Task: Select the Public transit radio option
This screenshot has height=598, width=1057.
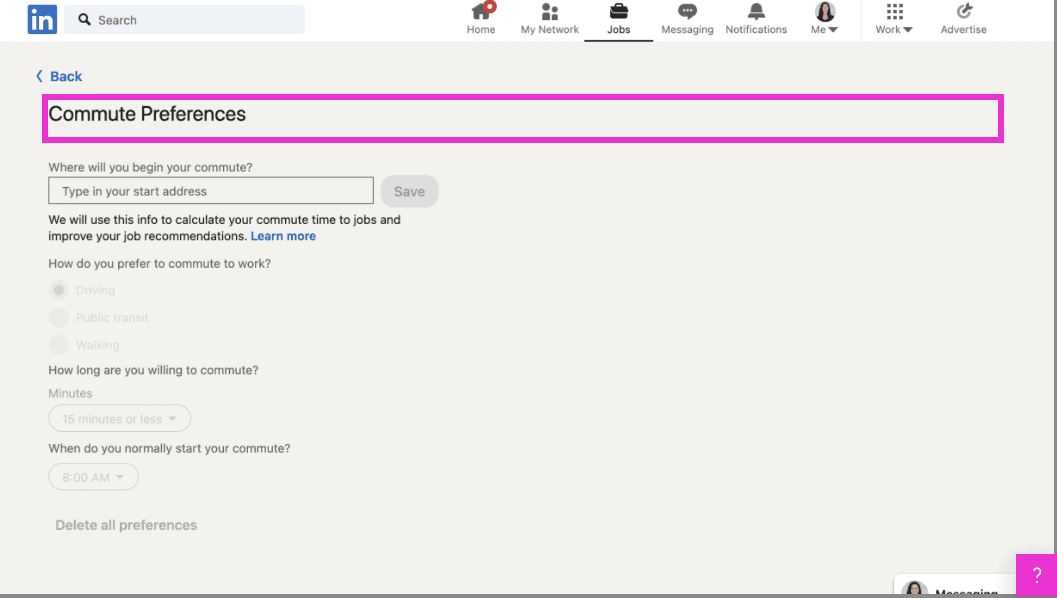Action: pyautogui.click(x=59, y=317)
